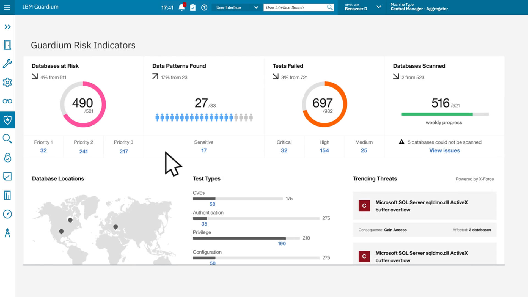Click the View issues link

[444, 150]
